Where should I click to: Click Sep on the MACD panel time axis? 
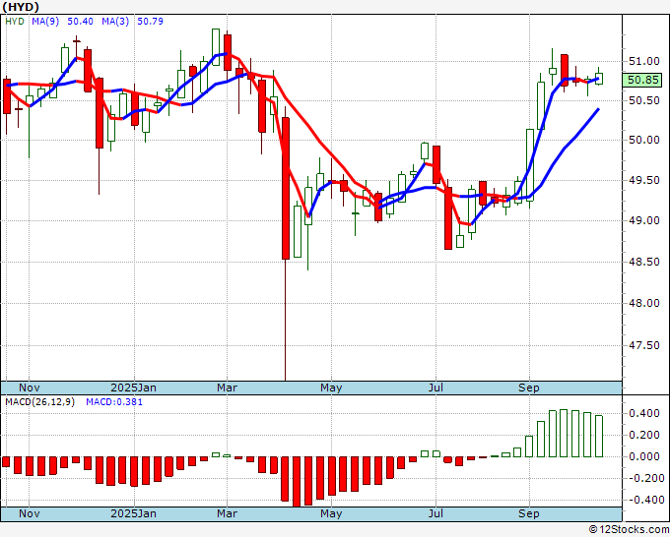click(528, 513)
